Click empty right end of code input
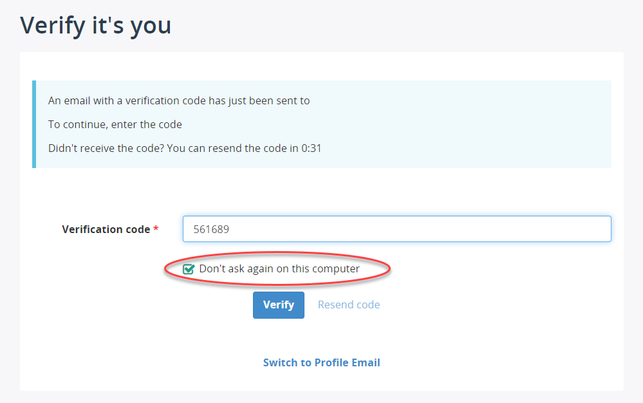Screen dimensions: 643x403 pyautogui.click(x=533, y=229)
